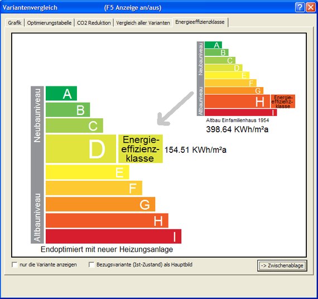This screenshot has height=299, width=318.
Task: Close the Variantenvergleich dialog
Action: 311,7
